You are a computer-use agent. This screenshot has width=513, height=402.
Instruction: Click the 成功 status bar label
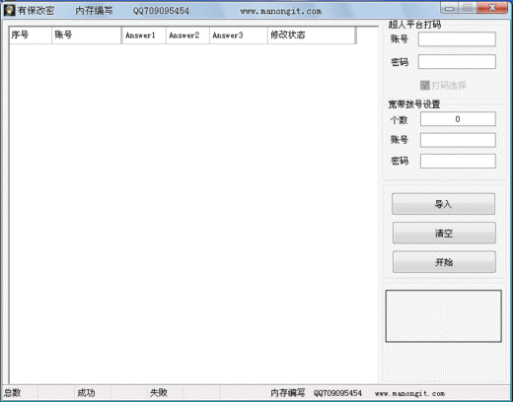[x=86, y=392]
